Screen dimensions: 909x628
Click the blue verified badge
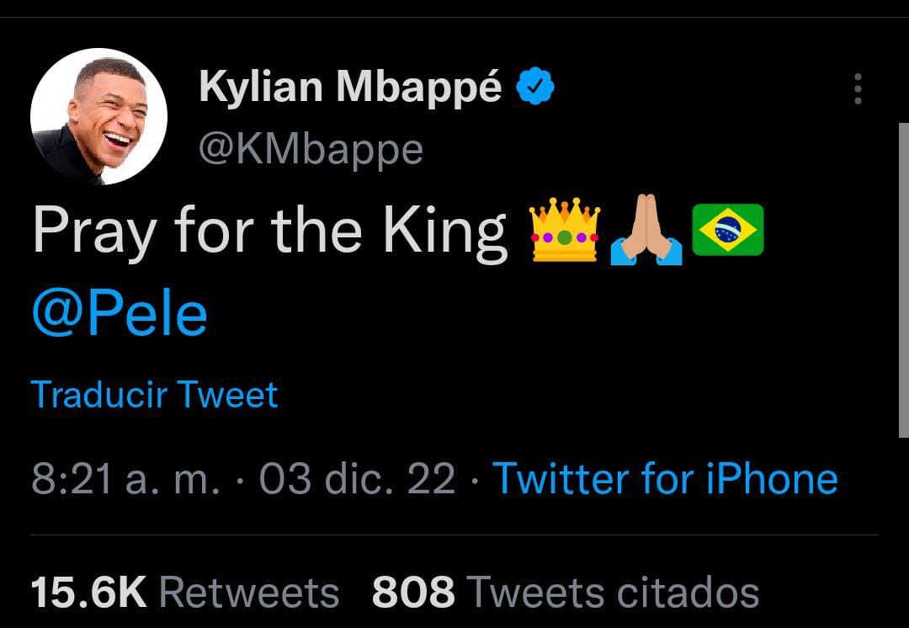pyautogui.click(x=534, y=88)
